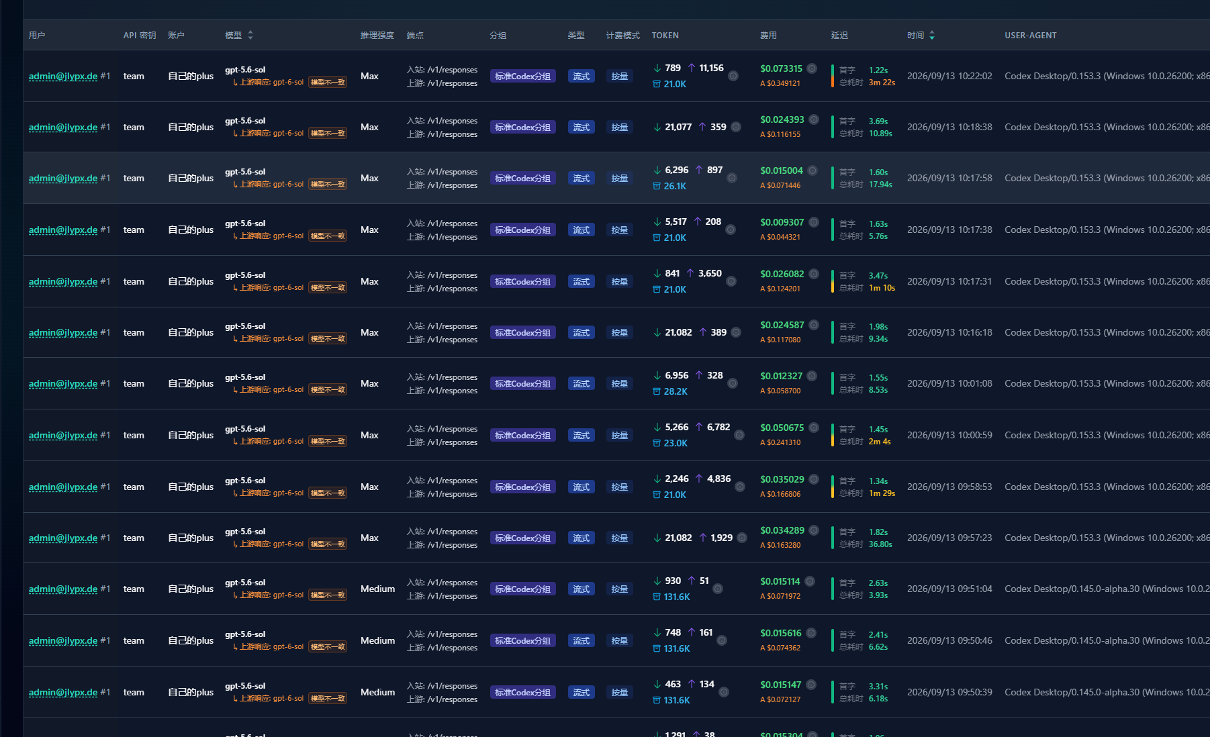The width and height of the screenshot is (1210, 737).
Task: Click latency bar for 3m 22s request
Action: [x=833, y=76]
